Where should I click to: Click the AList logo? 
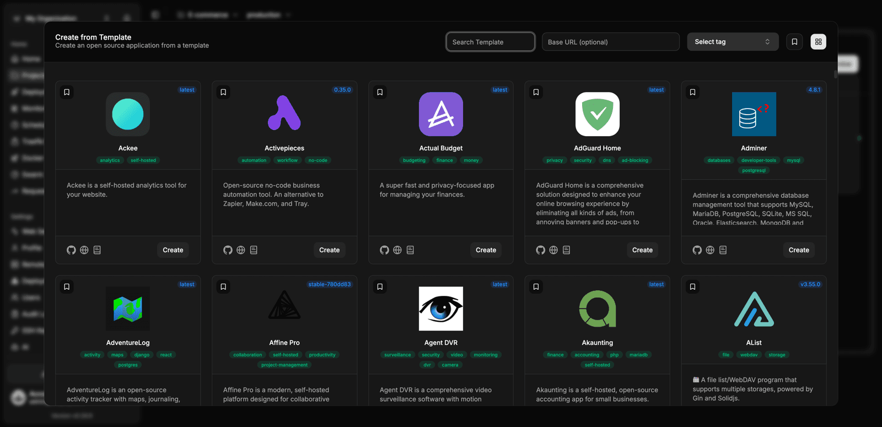pyautogui.click(x=754, y=309)
